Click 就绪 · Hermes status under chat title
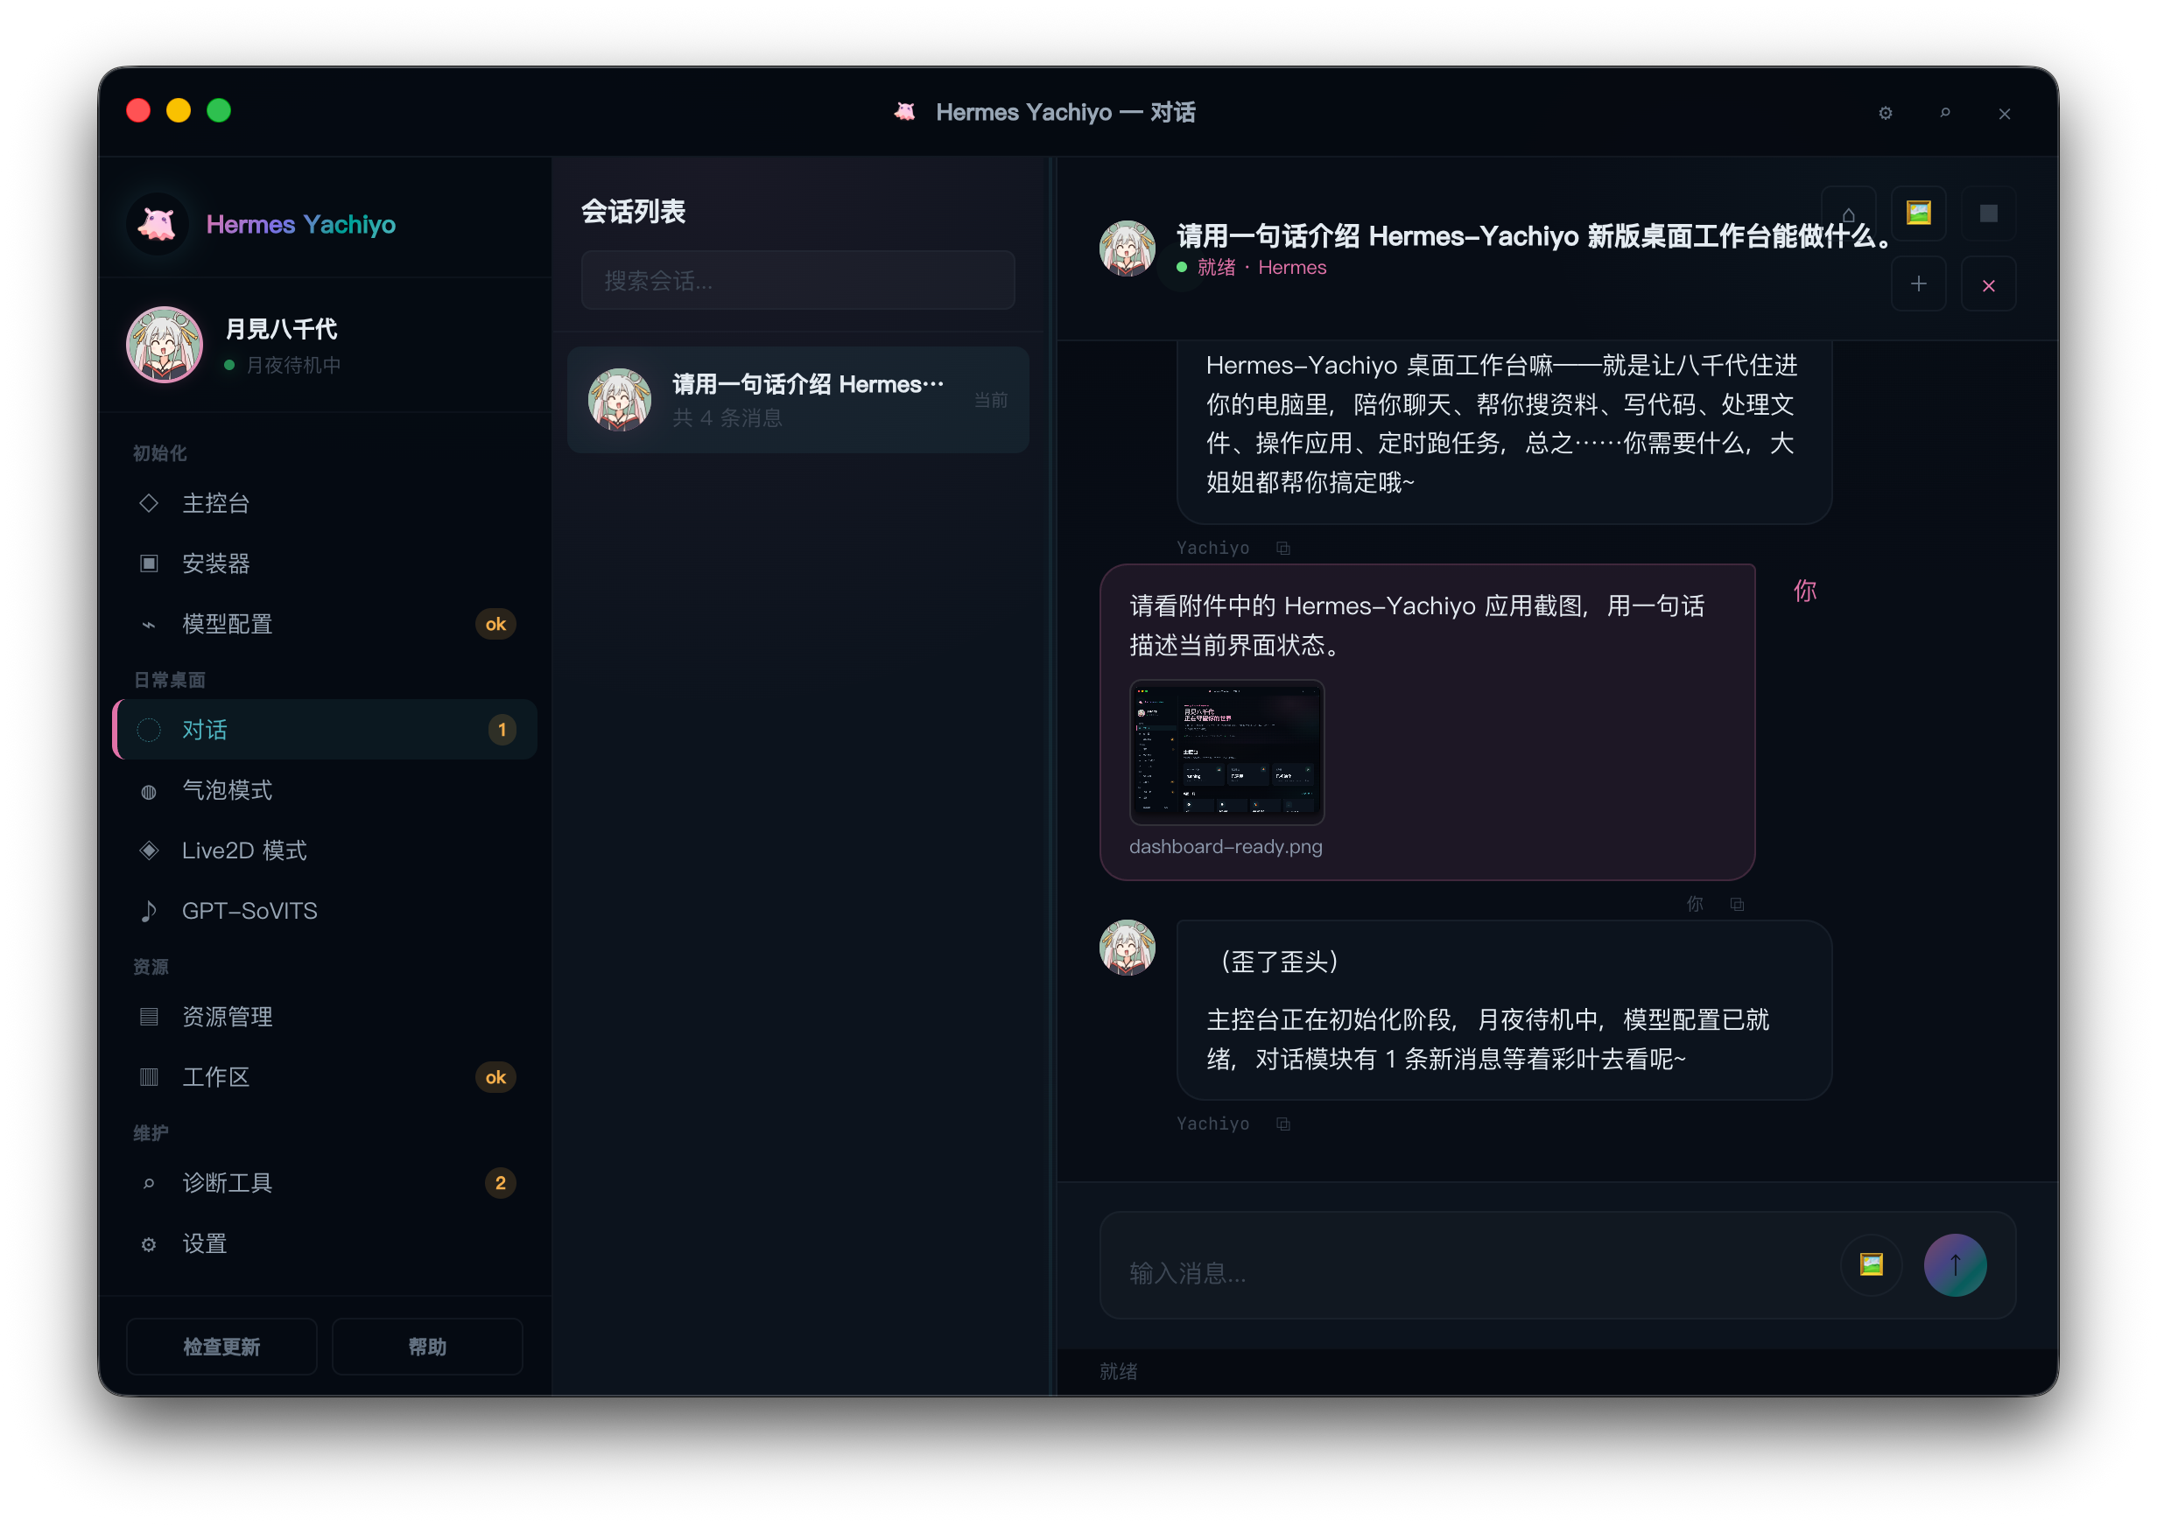 point(1261,268)
